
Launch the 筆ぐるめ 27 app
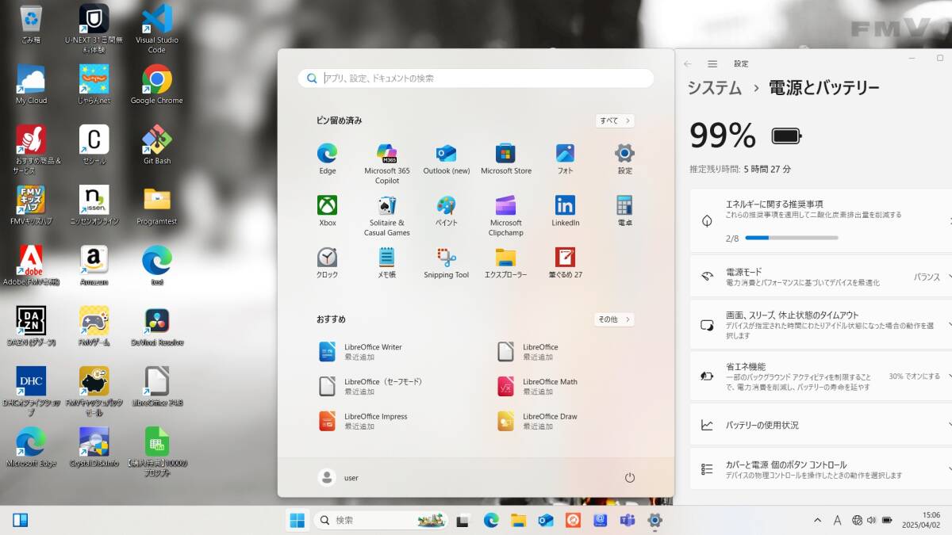point(565,263)
